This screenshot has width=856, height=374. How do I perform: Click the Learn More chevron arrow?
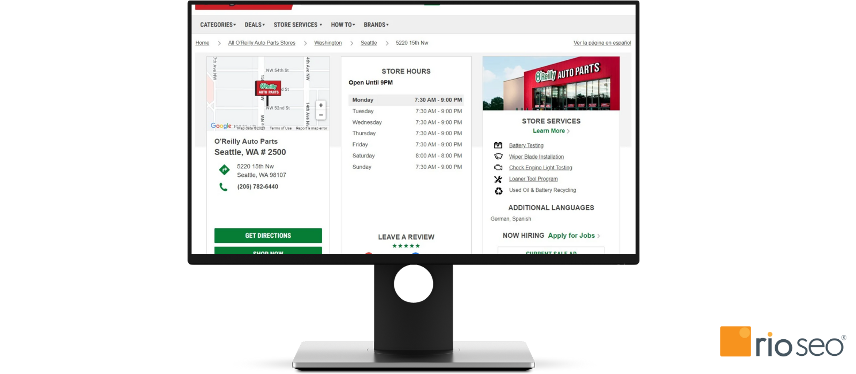coord(568,131)
